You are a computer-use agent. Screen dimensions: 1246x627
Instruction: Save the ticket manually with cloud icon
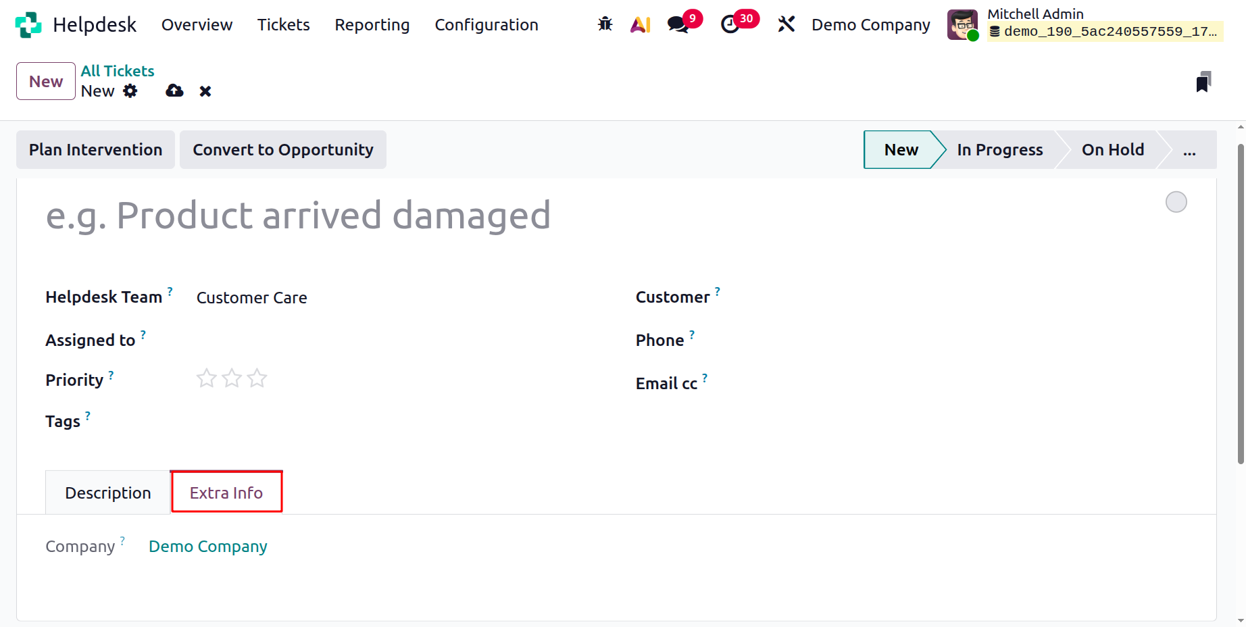coord(174,91)
